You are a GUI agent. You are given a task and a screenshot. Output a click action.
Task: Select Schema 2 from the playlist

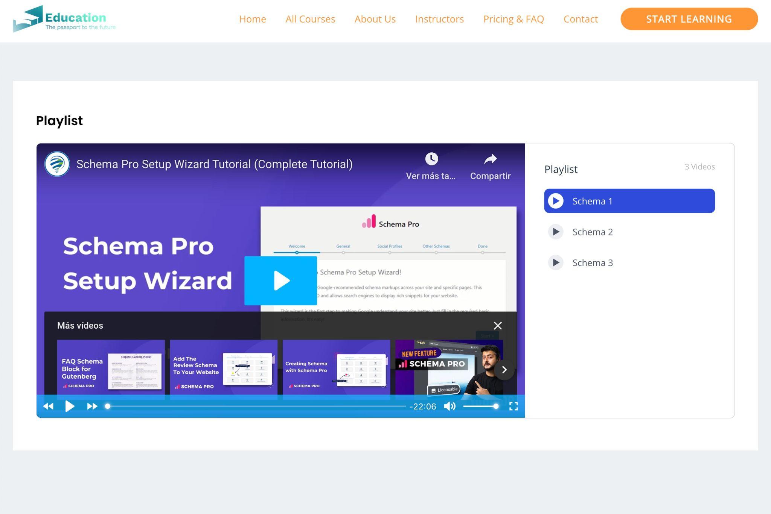point(630,232)
